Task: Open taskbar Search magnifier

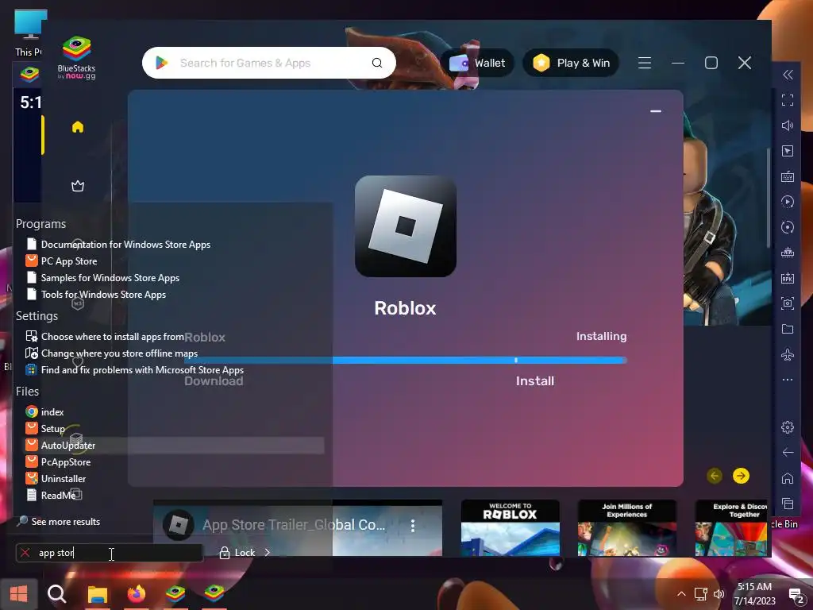Action: coord(57,594)
